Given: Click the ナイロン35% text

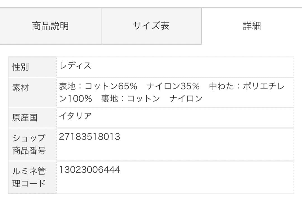Looking at the screenshot, I should pyautogui.click(x=173, y=86).
